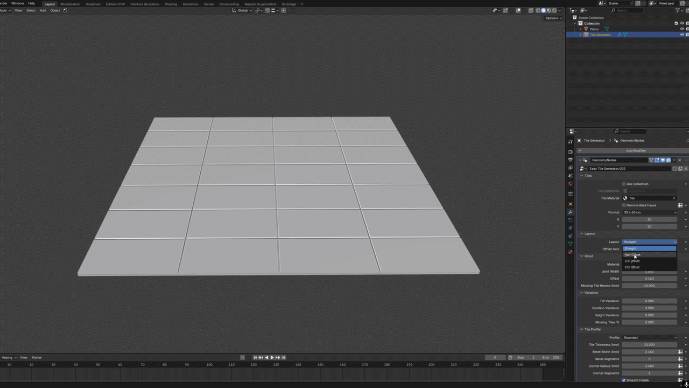Open the Format 30 x 60 cm dropdown
Image resolution: width=689 pixels, height=388 pixels.
[650, 212]
